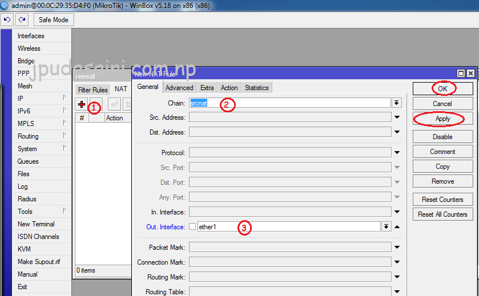Screen dimensions: 479x296
Task: Toggle Out. Interface invert checkbox
Action: (x=192, y=226)
